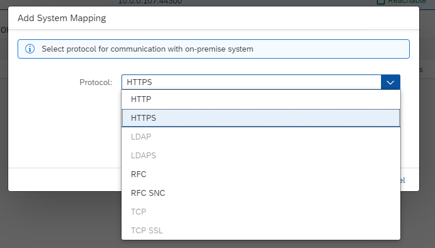Pick the LDAP protocol option

point(261,137)
